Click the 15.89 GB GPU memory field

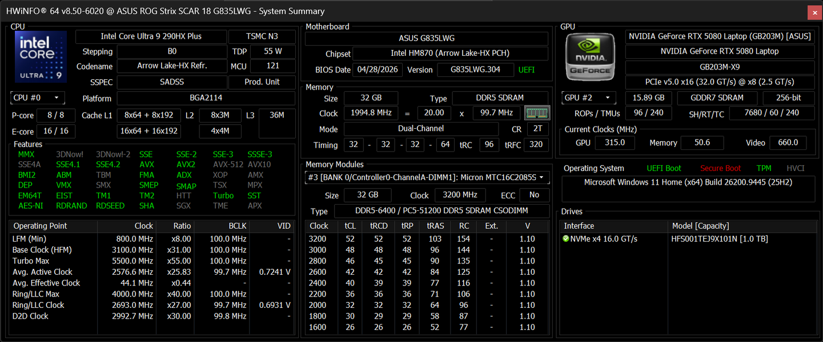click(x=649, y=97)
